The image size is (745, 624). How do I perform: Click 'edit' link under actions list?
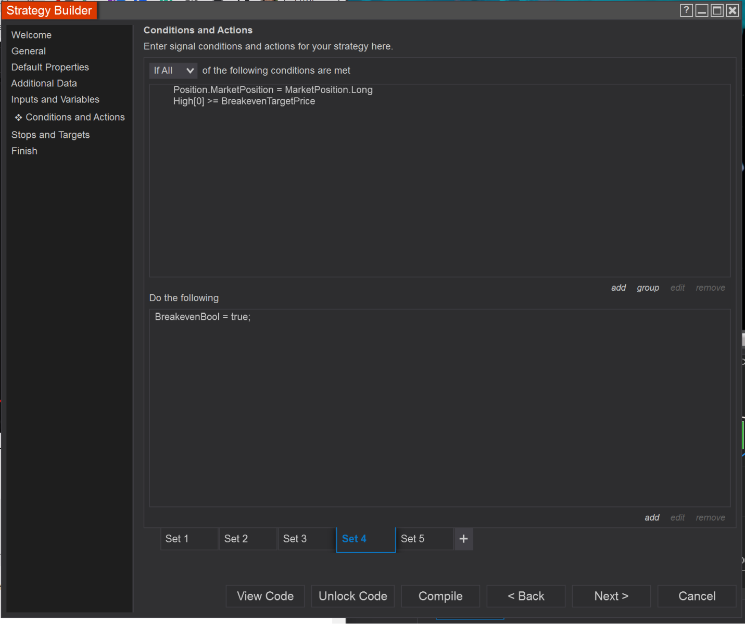click(678, 517)
